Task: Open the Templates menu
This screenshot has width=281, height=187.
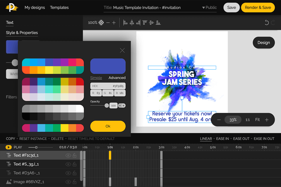Action: [x=59, y=8]
